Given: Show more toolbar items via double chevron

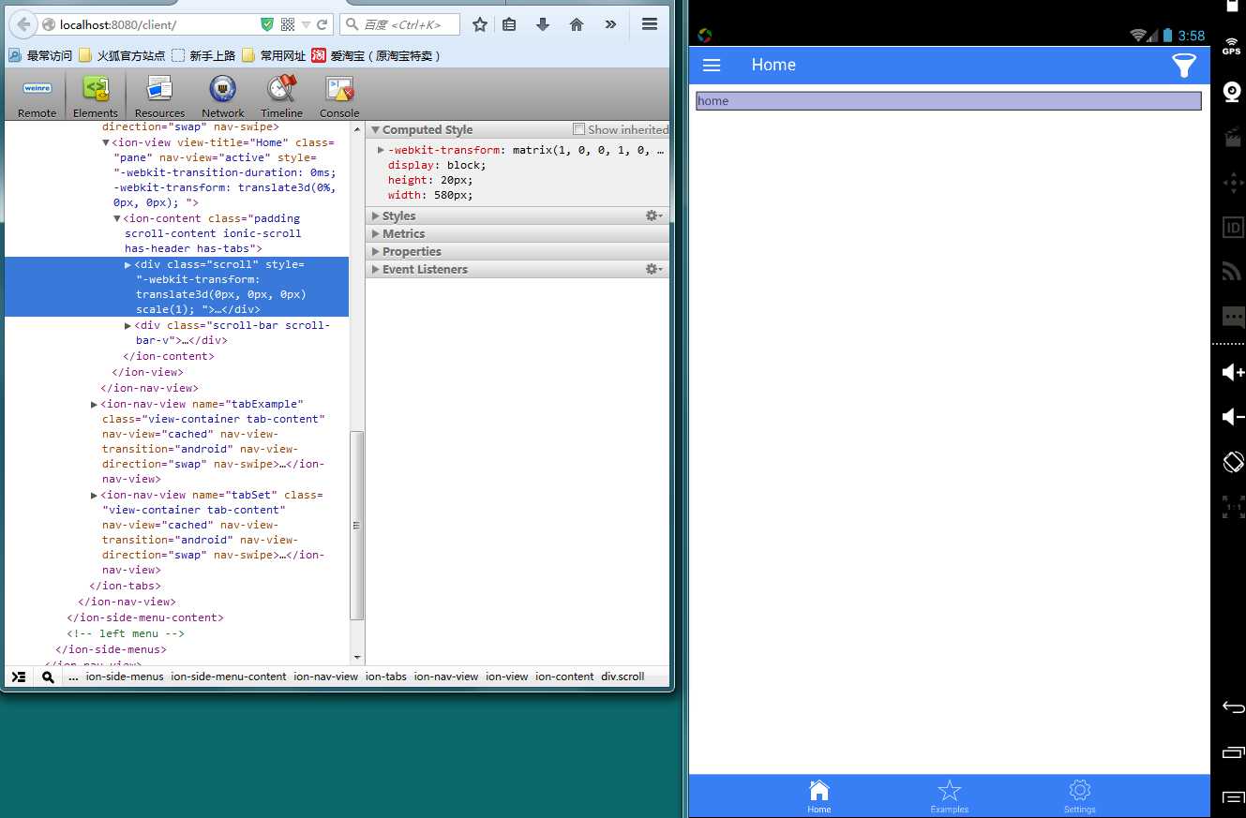Looking at the screenshot, I should tap(610, 24).
